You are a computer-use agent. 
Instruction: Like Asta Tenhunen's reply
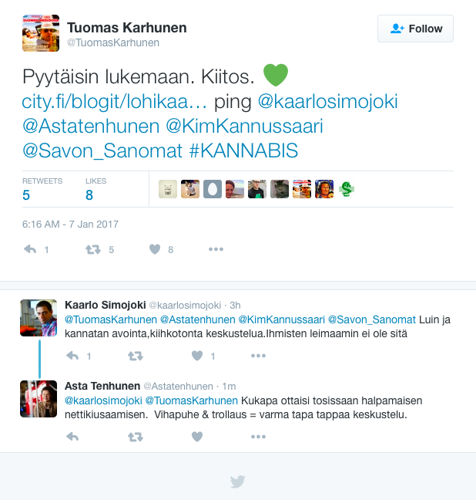click(x=197, y=437)
